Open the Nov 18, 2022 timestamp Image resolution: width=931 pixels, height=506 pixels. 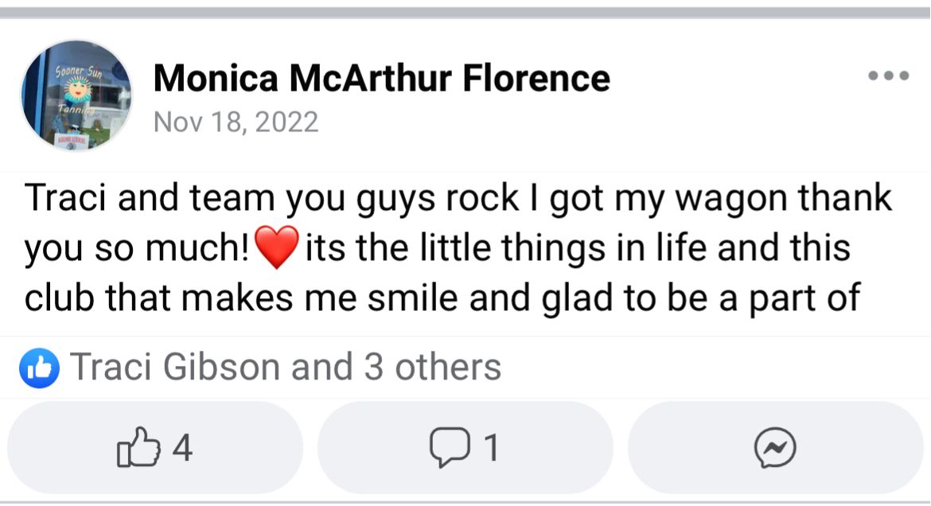click(x=236, y=122)
